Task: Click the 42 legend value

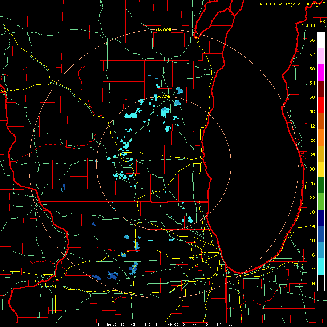Action: point(312,126)
